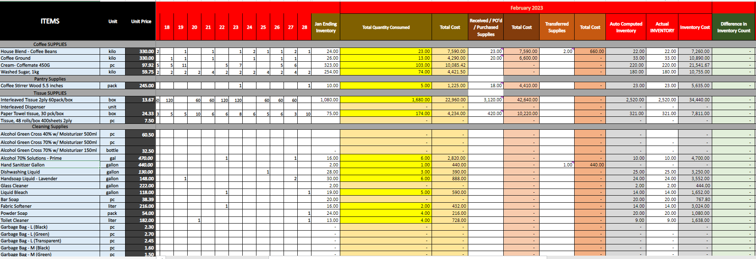756x259 pixels.
Task: Select the 2,820.00 total cost cell
Action: 450,158
